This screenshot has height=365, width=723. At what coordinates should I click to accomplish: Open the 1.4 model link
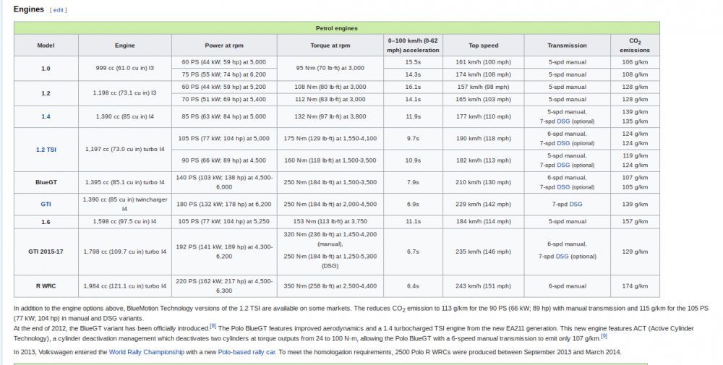[x=46, y=116]
